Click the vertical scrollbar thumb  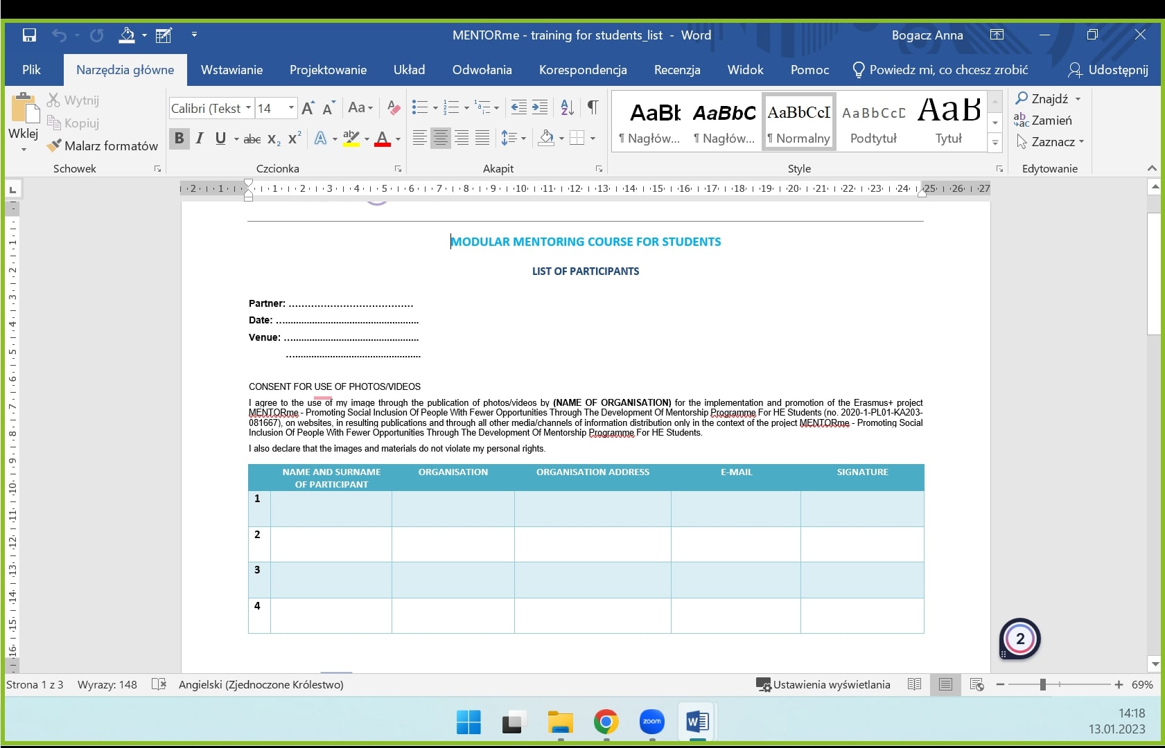tap(1154, 274)
